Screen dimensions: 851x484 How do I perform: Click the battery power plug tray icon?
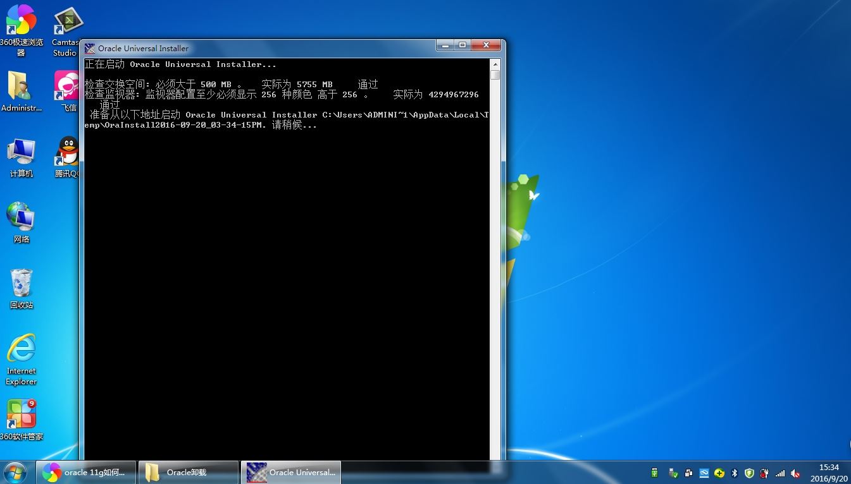coord(765,473)
